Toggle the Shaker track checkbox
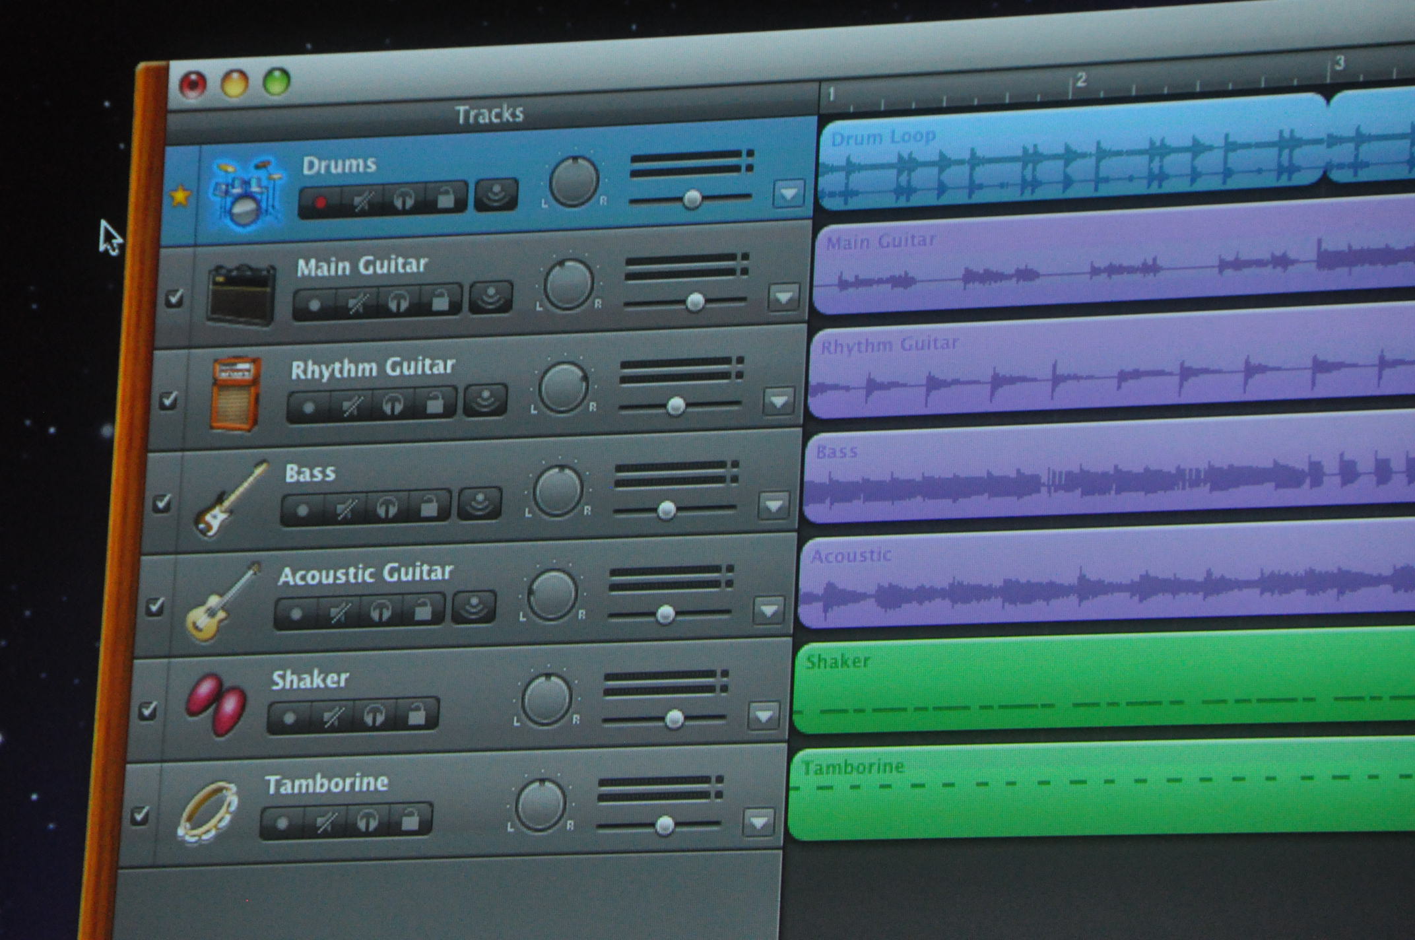1415x940 pixels. (148, 710)
